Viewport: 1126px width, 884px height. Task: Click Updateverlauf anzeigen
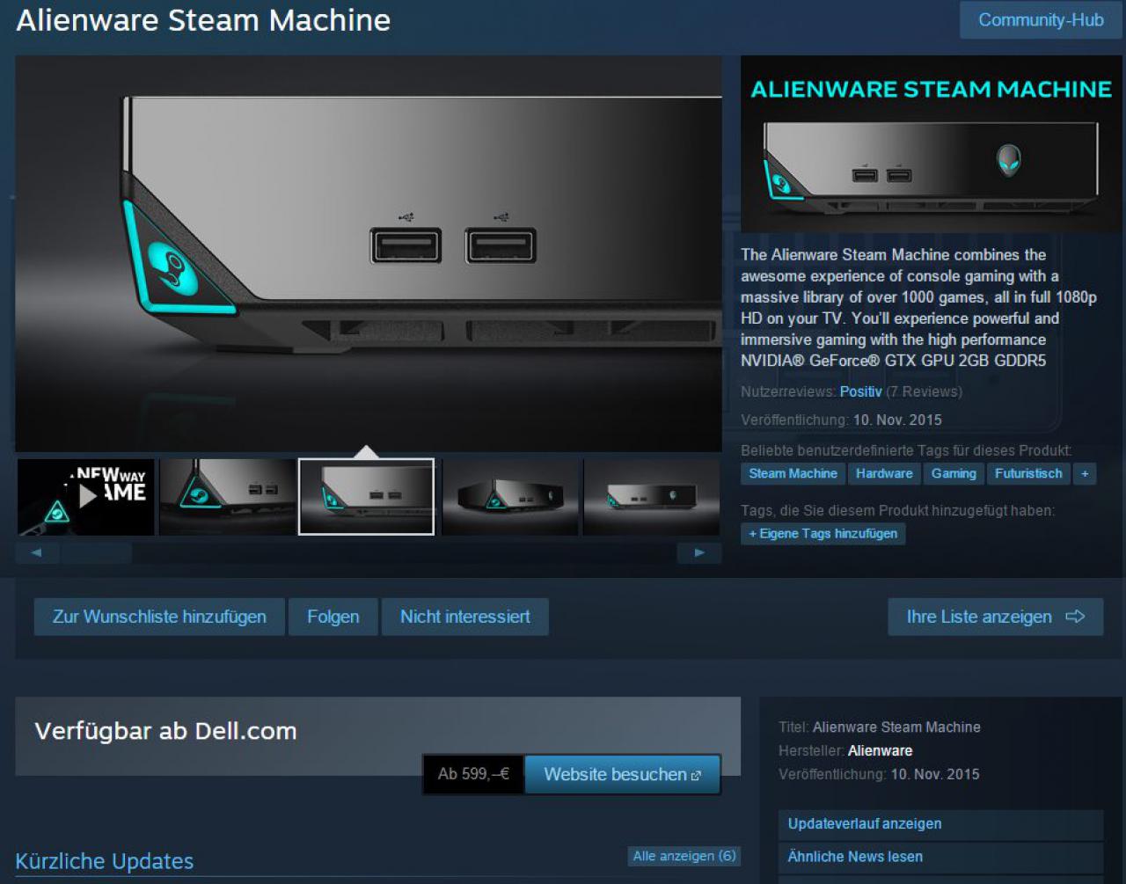point(940,824)
